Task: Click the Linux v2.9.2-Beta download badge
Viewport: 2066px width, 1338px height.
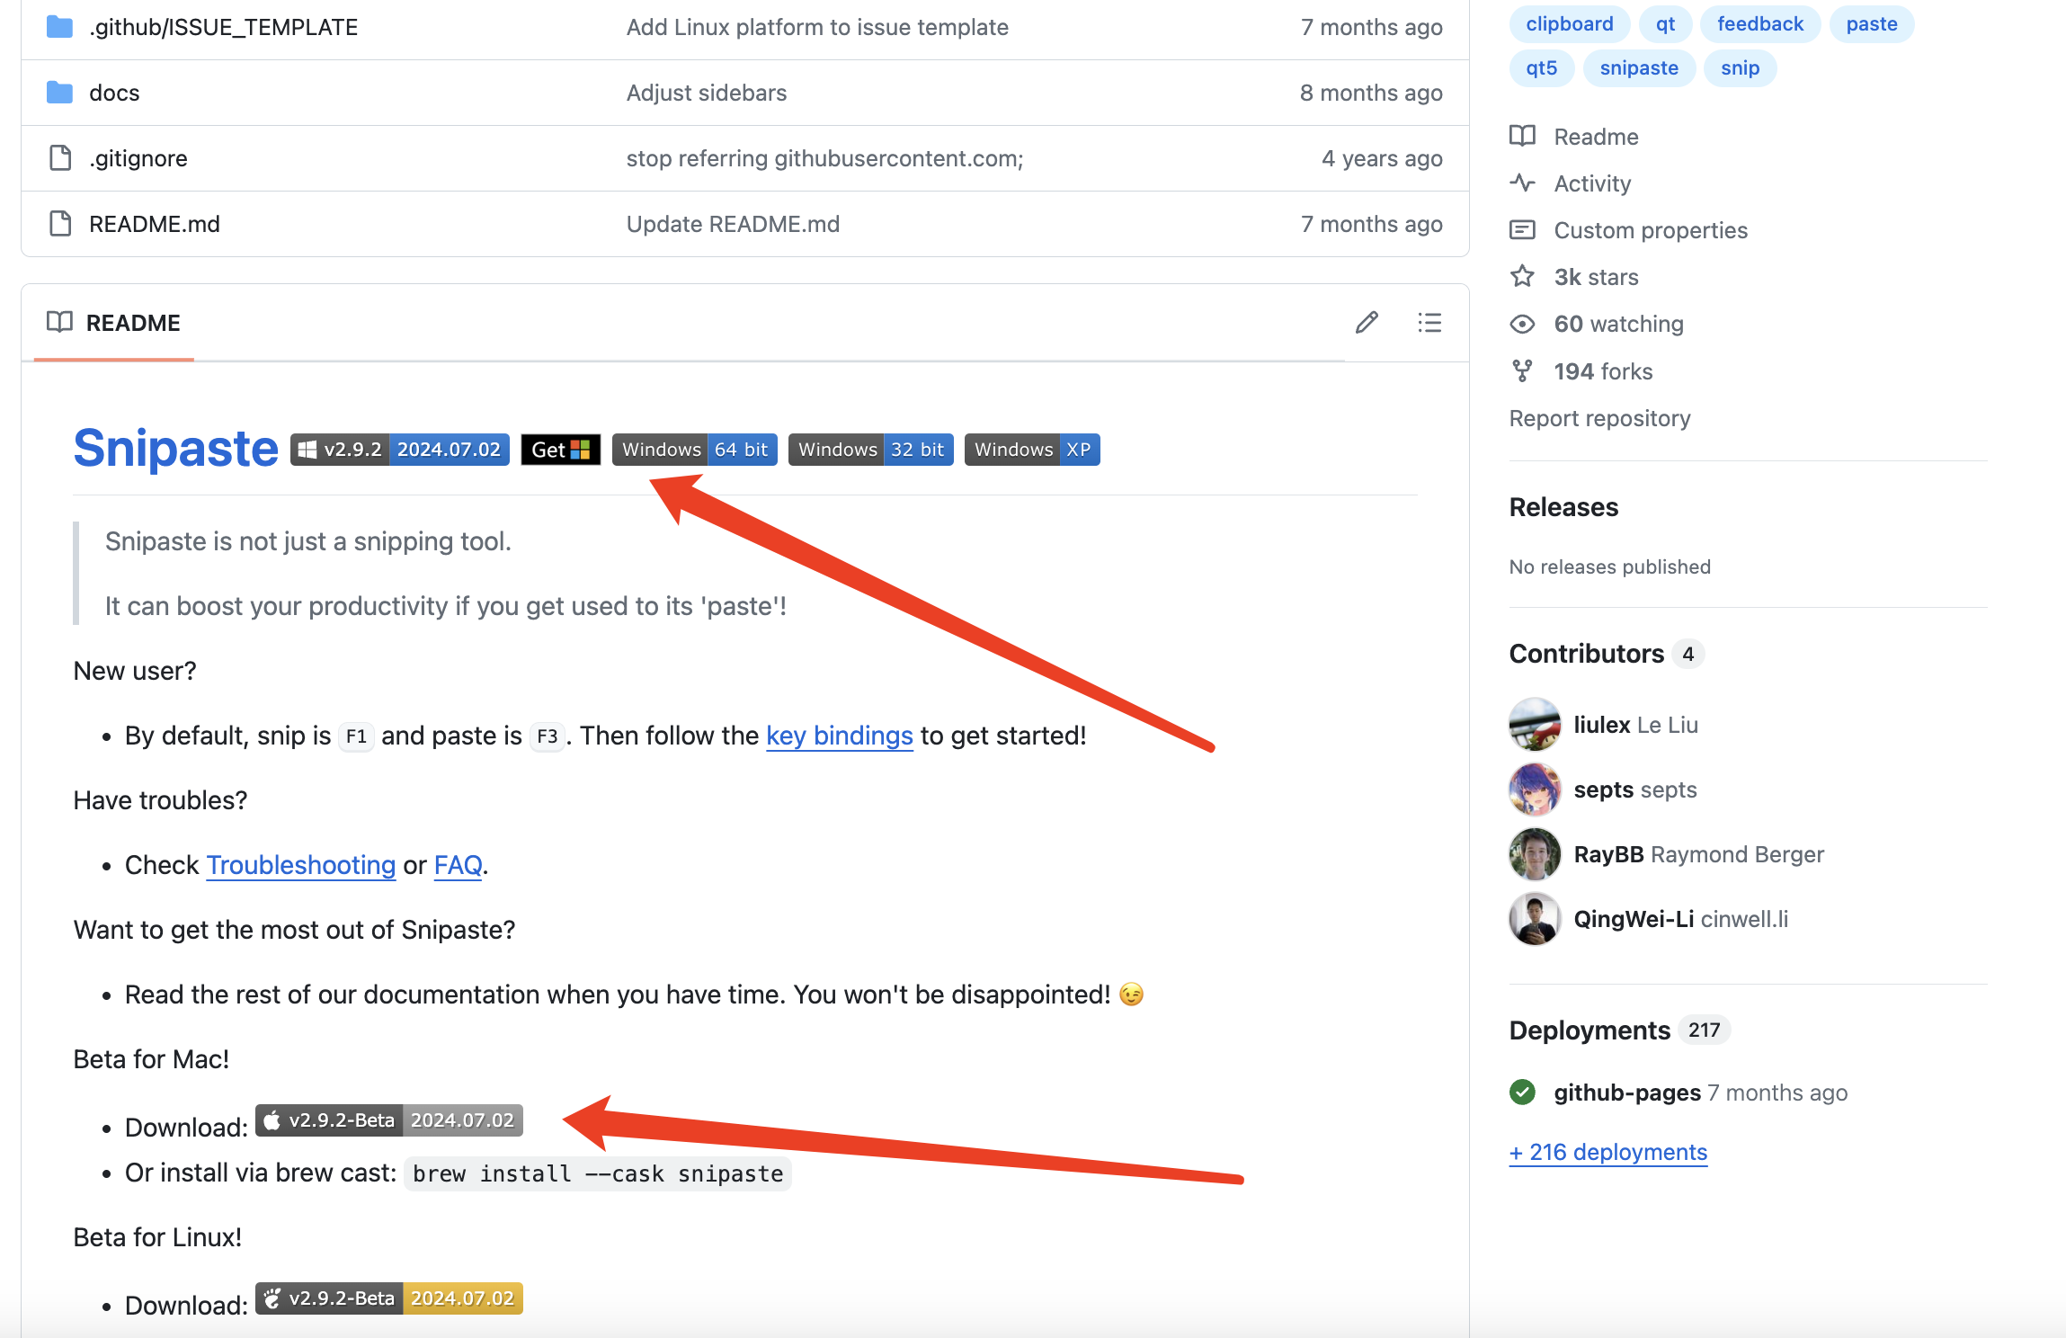Action: coord(388,1298)
